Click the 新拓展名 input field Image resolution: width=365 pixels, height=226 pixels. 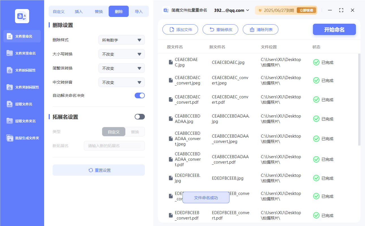[114, 146]
